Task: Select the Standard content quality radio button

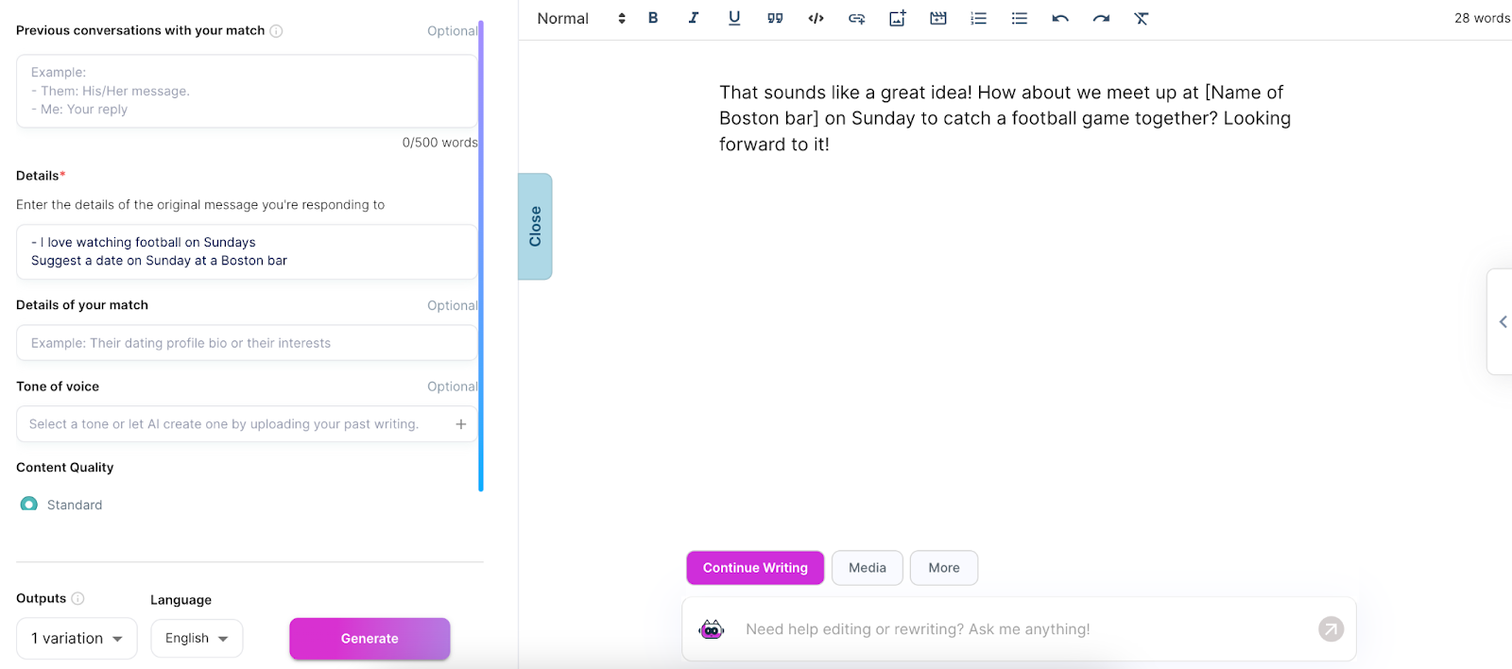Action: (x=29, y=505)
